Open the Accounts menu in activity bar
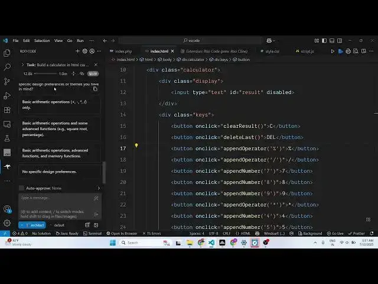378x284 pixels. [7, 209]
